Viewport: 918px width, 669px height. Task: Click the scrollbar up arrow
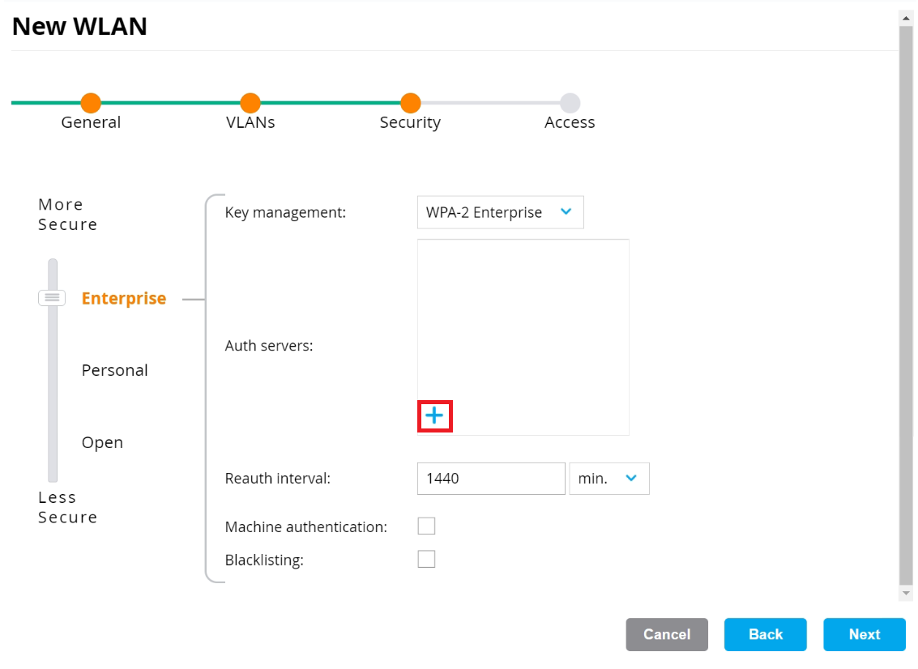coord(906,17)
